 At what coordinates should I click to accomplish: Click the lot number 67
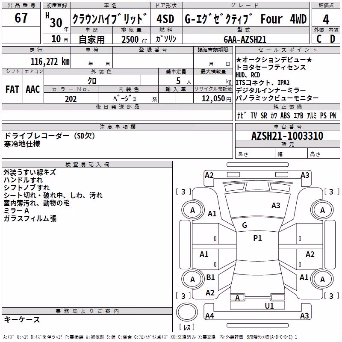[21, 18]
